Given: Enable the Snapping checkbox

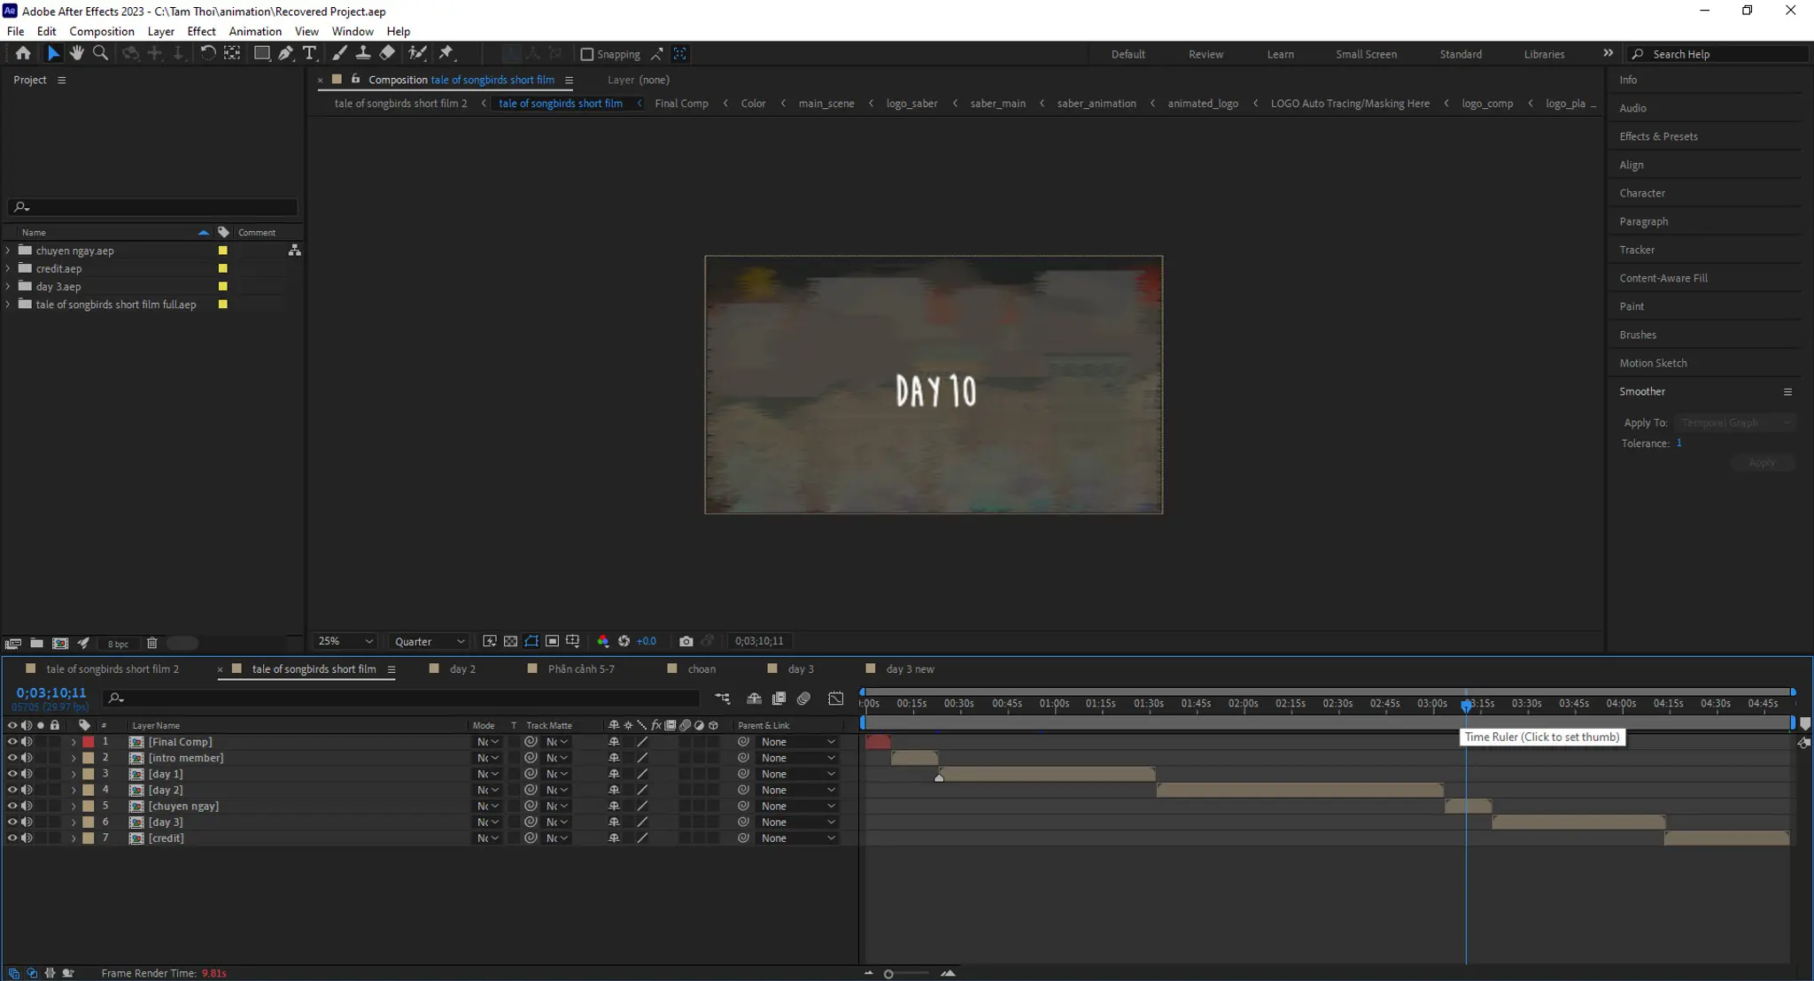Looking at the screenshot, I should [x=586, y=54].
